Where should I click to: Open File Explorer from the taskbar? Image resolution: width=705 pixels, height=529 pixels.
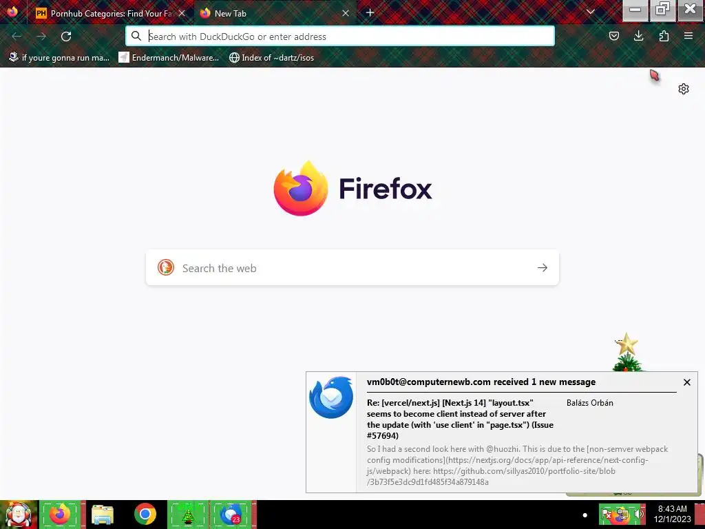[103, 515]
